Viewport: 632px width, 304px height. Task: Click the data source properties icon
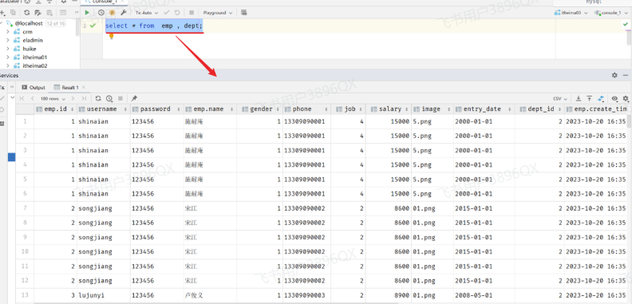tap(38, 13)
